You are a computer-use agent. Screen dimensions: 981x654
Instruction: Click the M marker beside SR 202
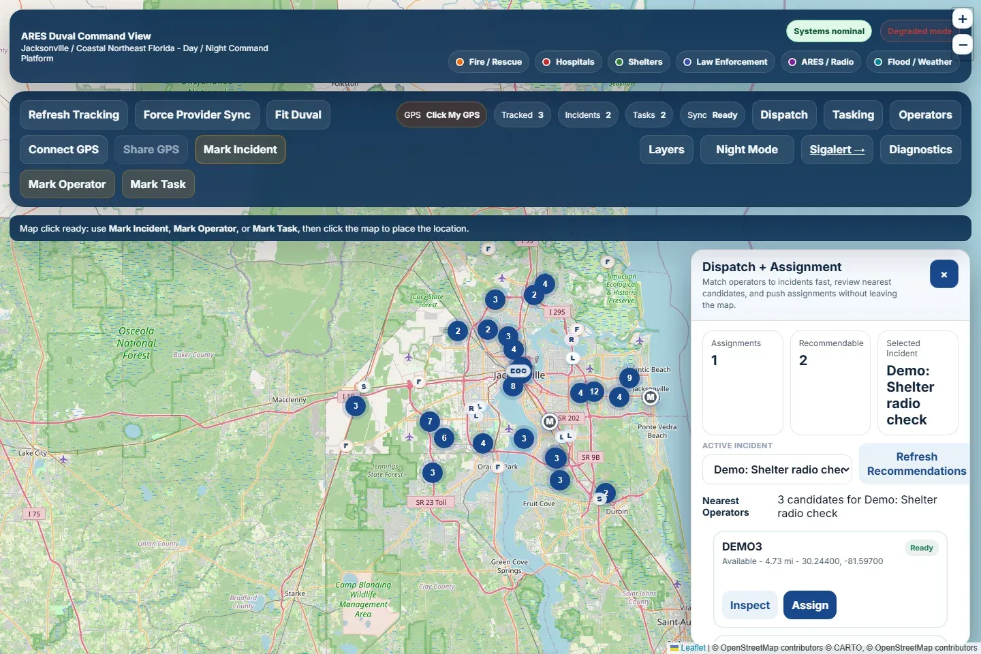[549, 422]
